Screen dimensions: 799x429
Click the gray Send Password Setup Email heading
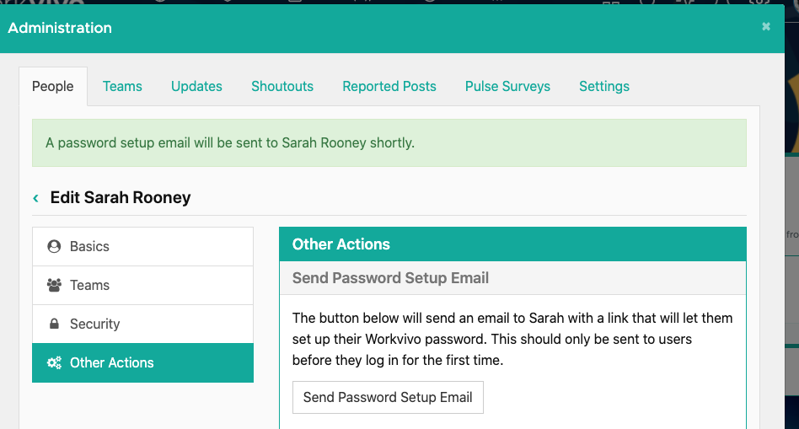pyautogui.click(x=390, y=278)
